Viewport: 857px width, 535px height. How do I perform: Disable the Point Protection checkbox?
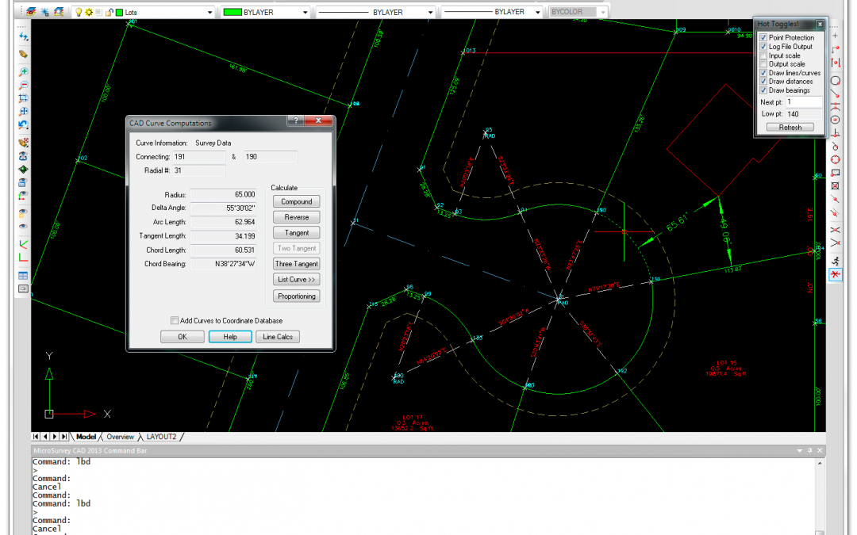pyautogui.click(x=763, y=38)
